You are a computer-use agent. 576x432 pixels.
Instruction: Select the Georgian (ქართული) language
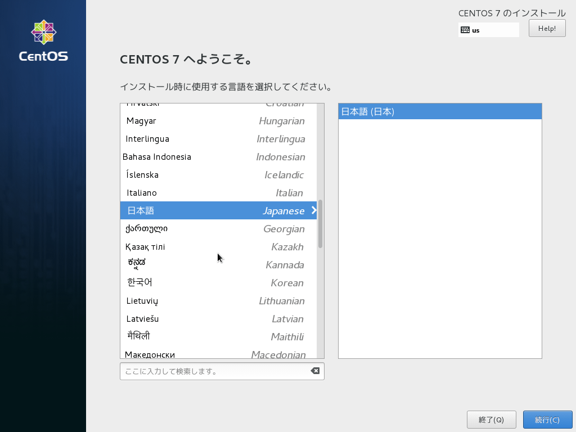coord(197,228)
